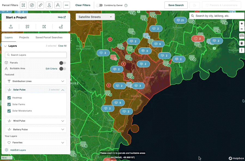Image resolution: width=245 pixels, height=161 pixels.
Task: Open the solar farm cluster labeled 6
Action: coord(158,44)
